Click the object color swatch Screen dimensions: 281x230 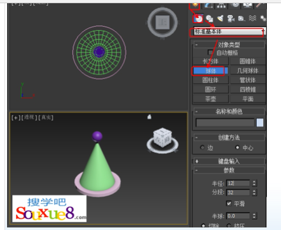point(260,123)
